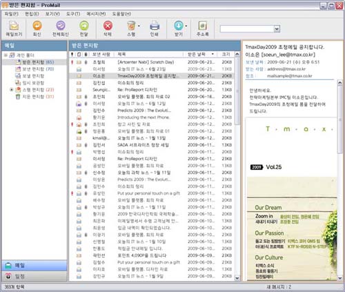345x292 pixels.
Task: Click forwarded-mail icon on 회의 자료 01 row
Action: [x=79, y=131]
